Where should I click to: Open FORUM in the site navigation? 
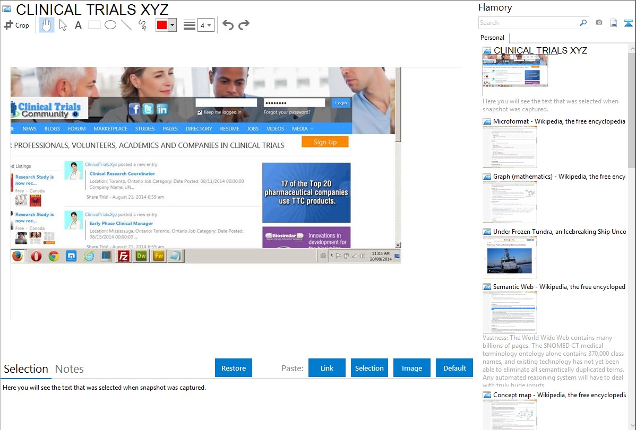(76, 128)
